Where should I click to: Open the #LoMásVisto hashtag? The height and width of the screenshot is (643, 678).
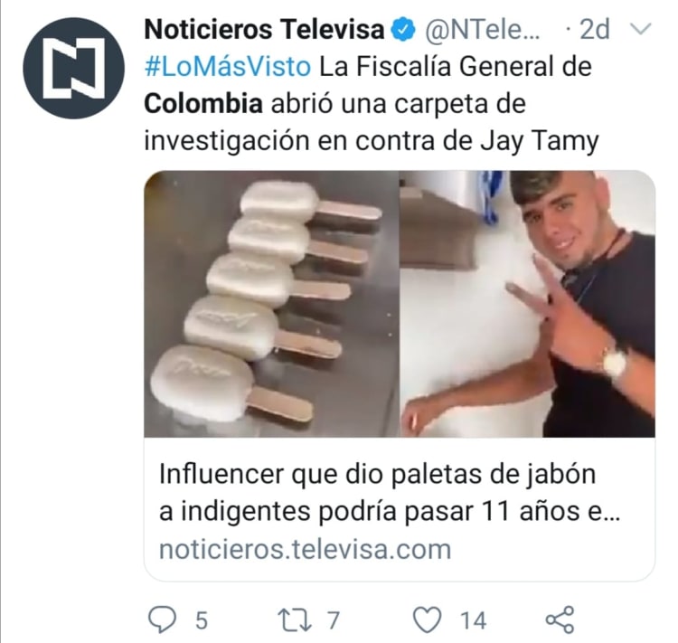228,67
